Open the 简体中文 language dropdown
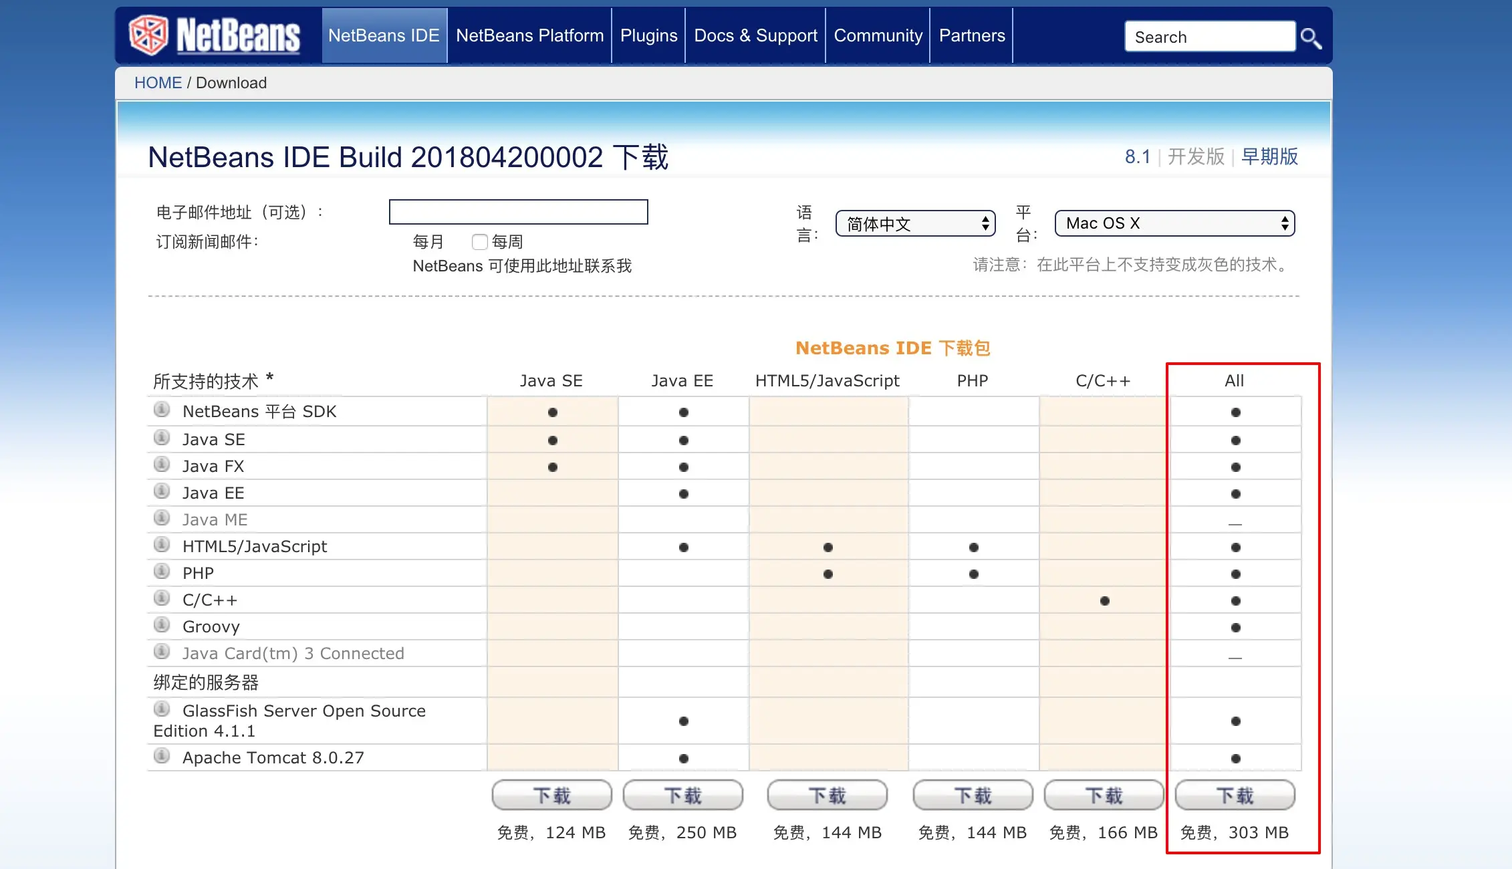The image size is (1512, 869). (x=915, y=223)
